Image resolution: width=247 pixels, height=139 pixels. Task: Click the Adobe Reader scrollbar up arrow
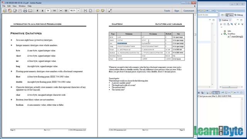pos(195,15)
